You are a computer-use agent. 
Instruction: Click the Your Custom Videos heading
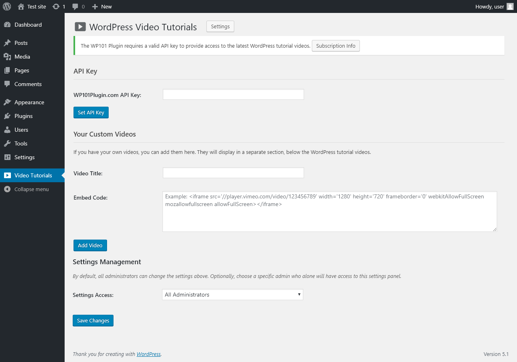[x=105, y=134]
